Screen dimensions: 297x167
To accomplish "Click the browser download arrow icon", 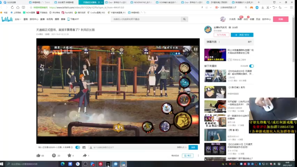I will (x=262, y=7).
